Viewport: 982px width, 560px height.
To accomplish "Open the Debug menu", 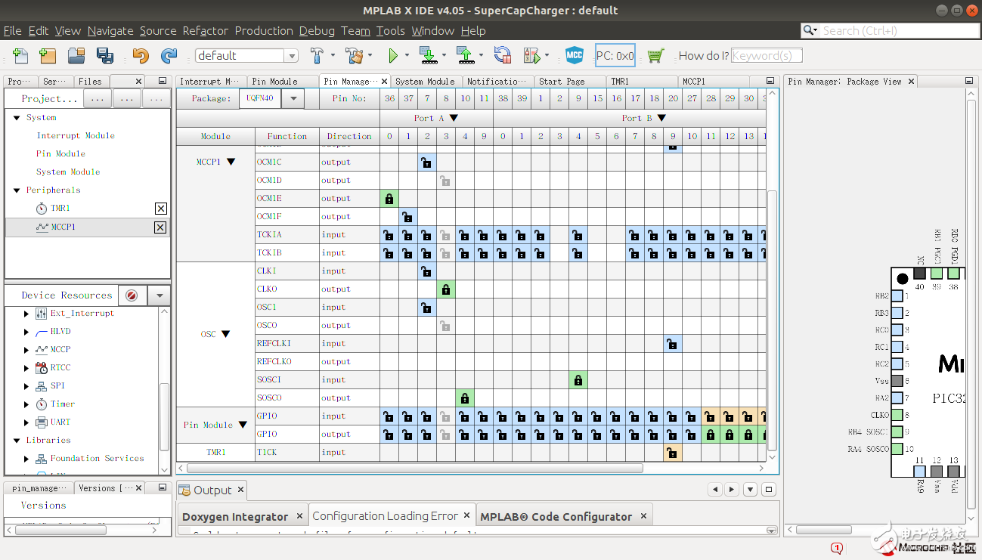I will coord(317,31).
